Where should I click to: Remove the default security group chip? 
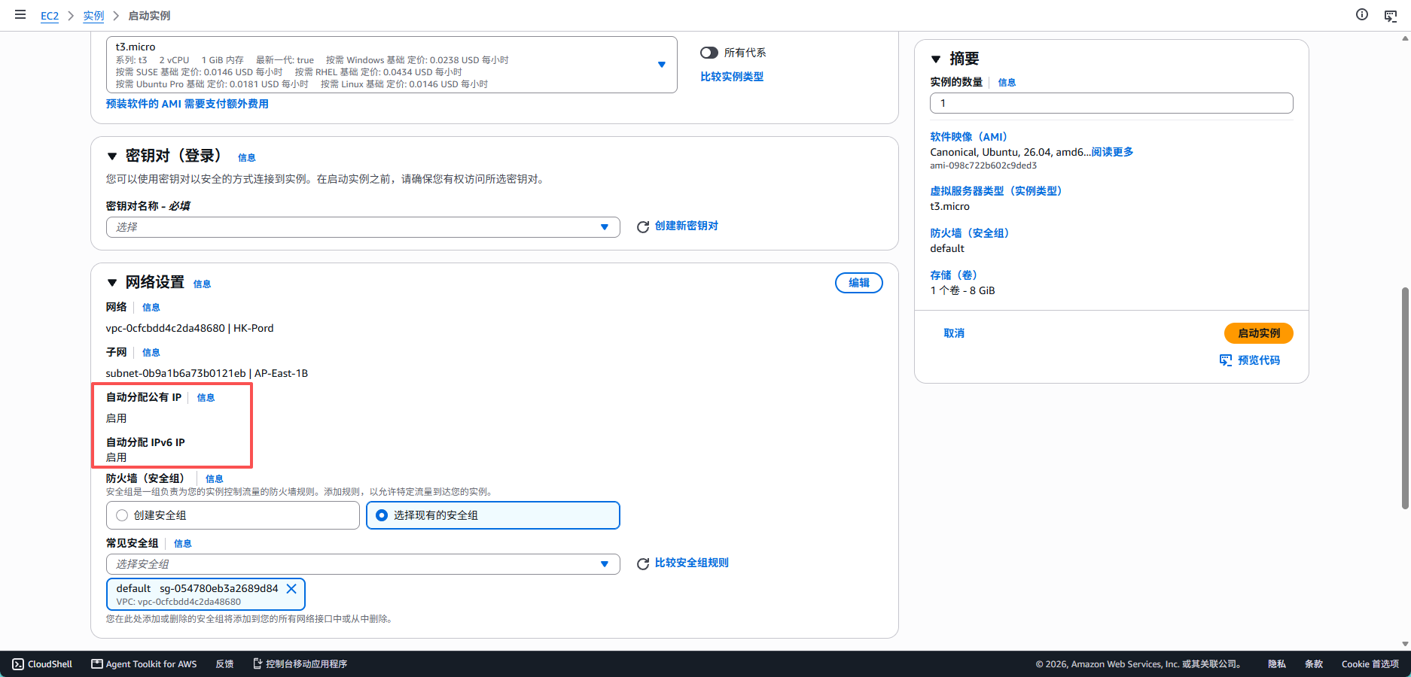(x=291, y=588)
